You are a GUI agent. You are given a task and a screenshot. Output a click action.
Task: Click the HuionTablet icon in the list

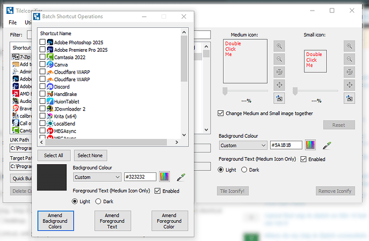coord(50,101)
